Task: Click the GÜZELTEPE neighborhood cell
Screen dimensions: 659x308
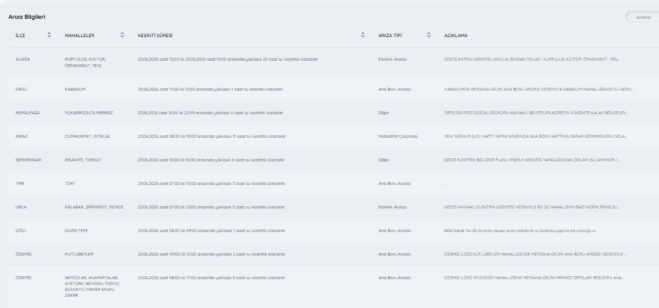Action: pyautogui.click(x=77, y=230)
